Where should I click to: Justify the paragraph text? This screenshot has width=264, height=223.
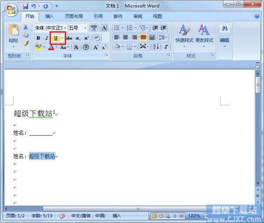pyautogui.click(x=143, y=37)
